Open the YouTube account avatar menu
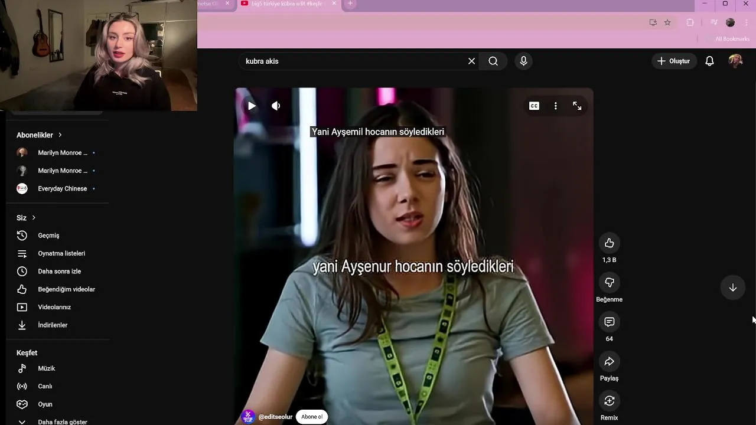Image resolution: width=756 pixels, height=425 pixels. tap(735, 61)
